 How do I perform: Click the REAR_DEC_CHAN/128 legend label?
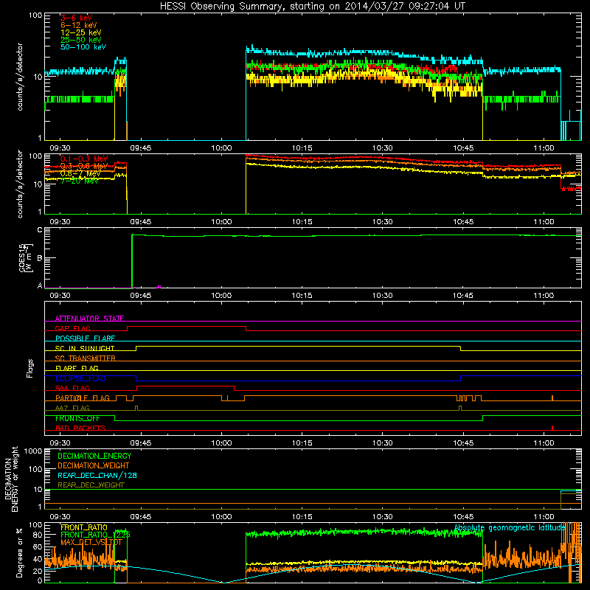tap(97, 475)
